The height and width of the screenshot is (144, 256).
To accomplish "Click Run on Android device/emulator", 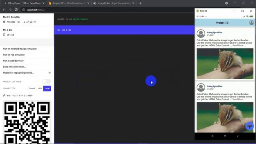I will coord(20,49).
